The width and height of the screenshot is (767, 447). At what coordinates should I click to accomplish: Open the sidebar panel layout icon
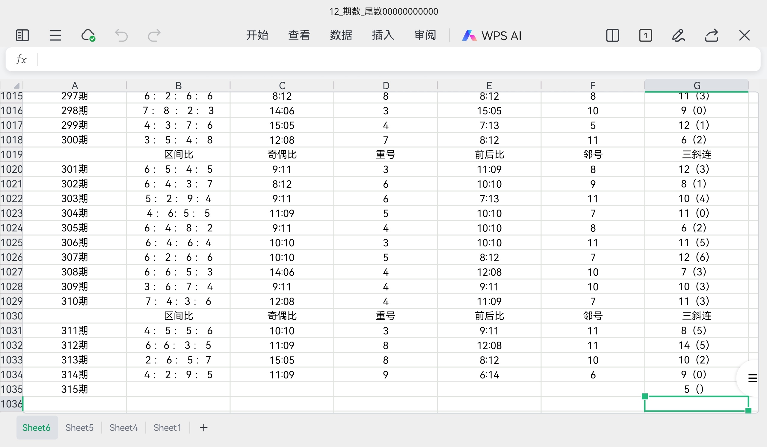tap(22, 36)
